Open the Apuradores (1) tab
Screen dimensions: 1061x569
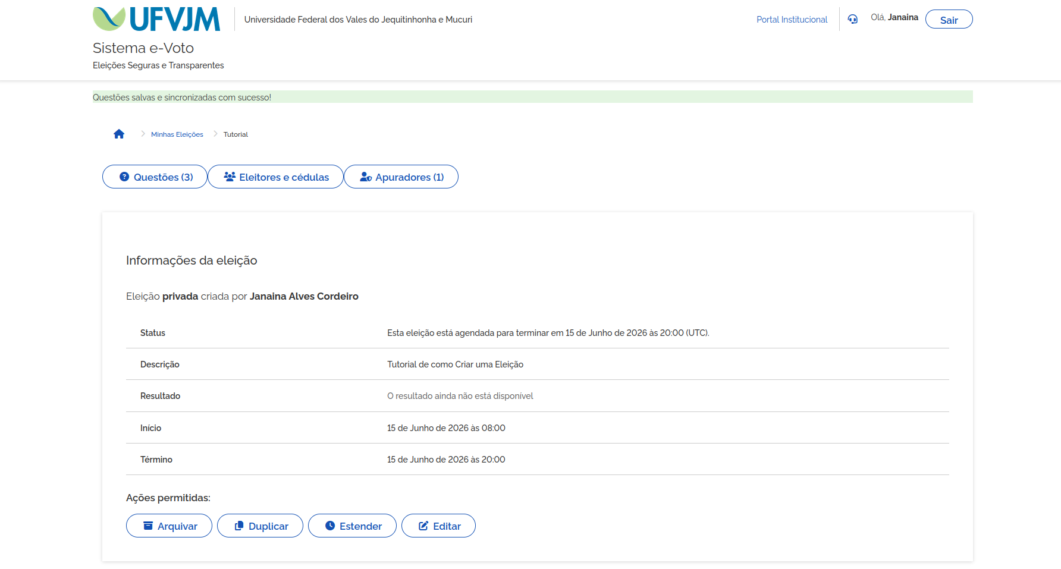[x=401, y=177]
